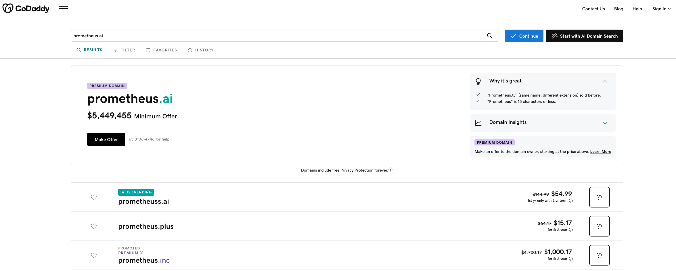Click info icon beside Privacy Protection text

(390, 170)
